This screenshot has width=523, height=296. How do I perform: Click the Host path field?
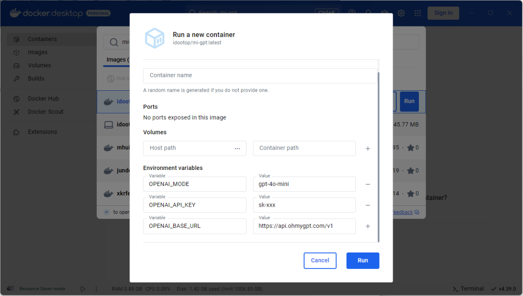pyautogui.click(x=195, y=148)
